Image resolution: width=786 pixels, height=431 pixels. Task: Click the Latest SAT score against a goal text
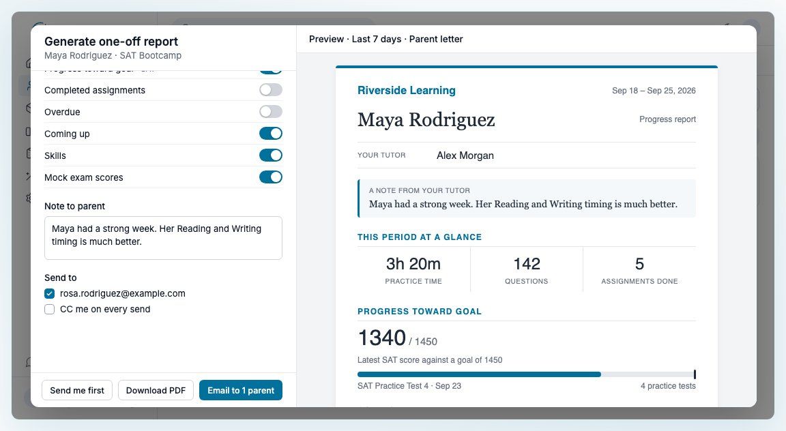pyautogui.click(x=430, y=360)
